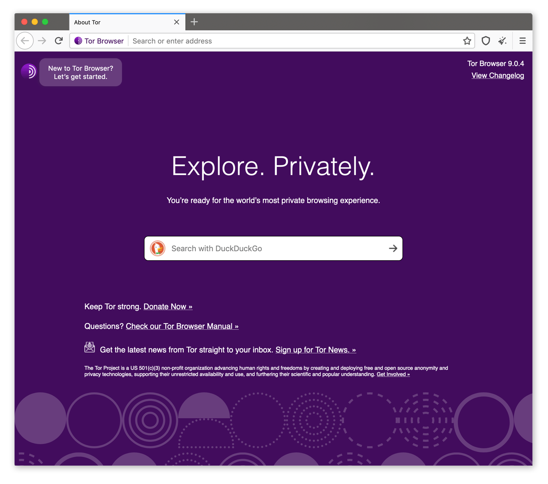This screenshot has height=484, width=548.
Task: Close the About Tor tab
Action: click(x=176, y=22)
